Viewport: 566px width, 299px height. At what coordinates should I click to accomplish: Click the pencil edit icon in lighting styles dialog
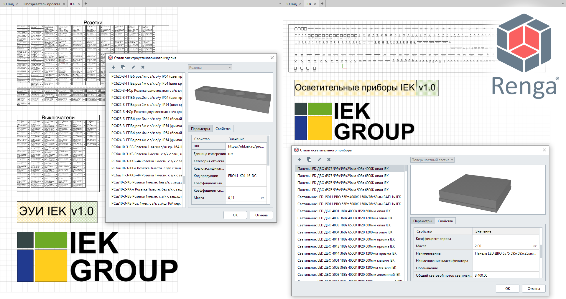click(319, 160)
